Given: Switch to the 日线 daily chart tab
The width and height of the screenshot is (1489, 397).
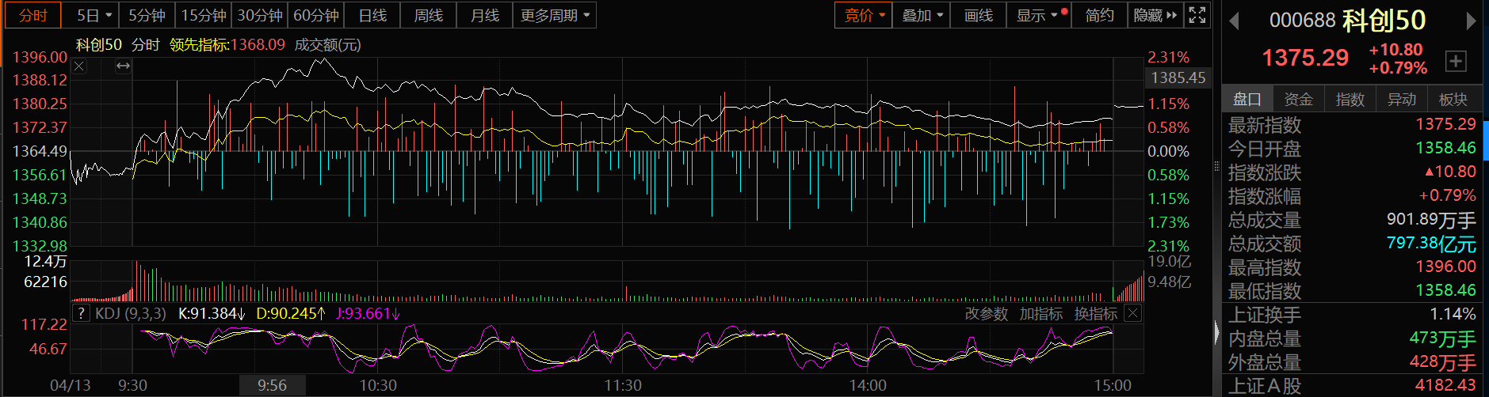Looking at the screenshot, I should pos(372,15).
